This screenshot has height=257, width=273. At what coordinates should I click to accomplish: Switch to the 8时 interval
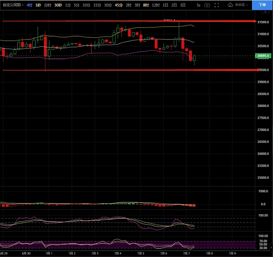146,5
